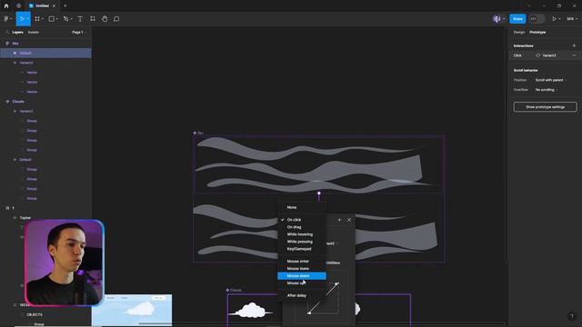The image size is (582, 327).
Task: Choose Key/Gamepad trigger
Action: pos(302,249)
